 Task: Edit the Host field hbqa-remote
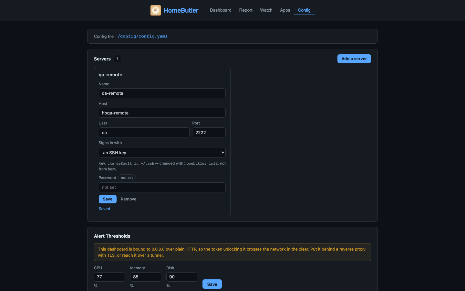tap(162, 113)
